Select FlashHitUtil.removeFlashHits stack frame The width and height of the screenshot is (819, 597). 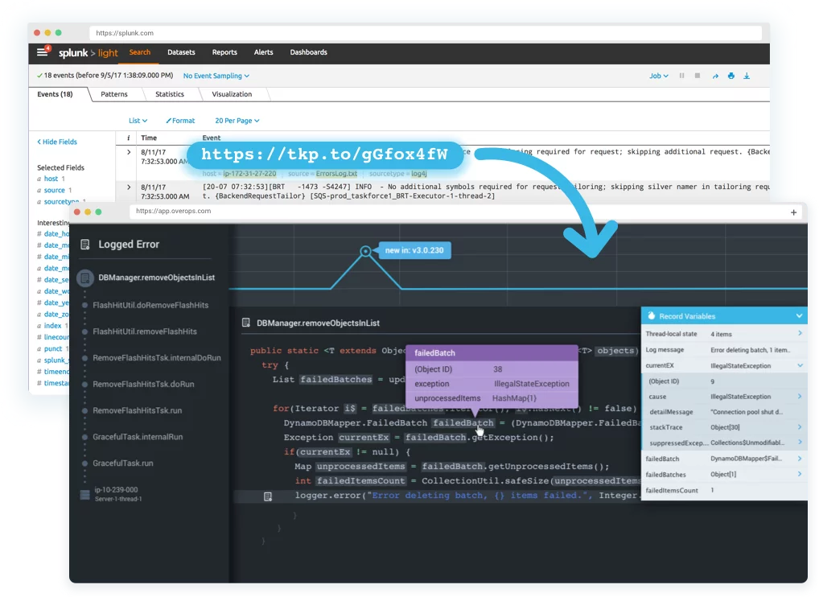coord(145,331)
